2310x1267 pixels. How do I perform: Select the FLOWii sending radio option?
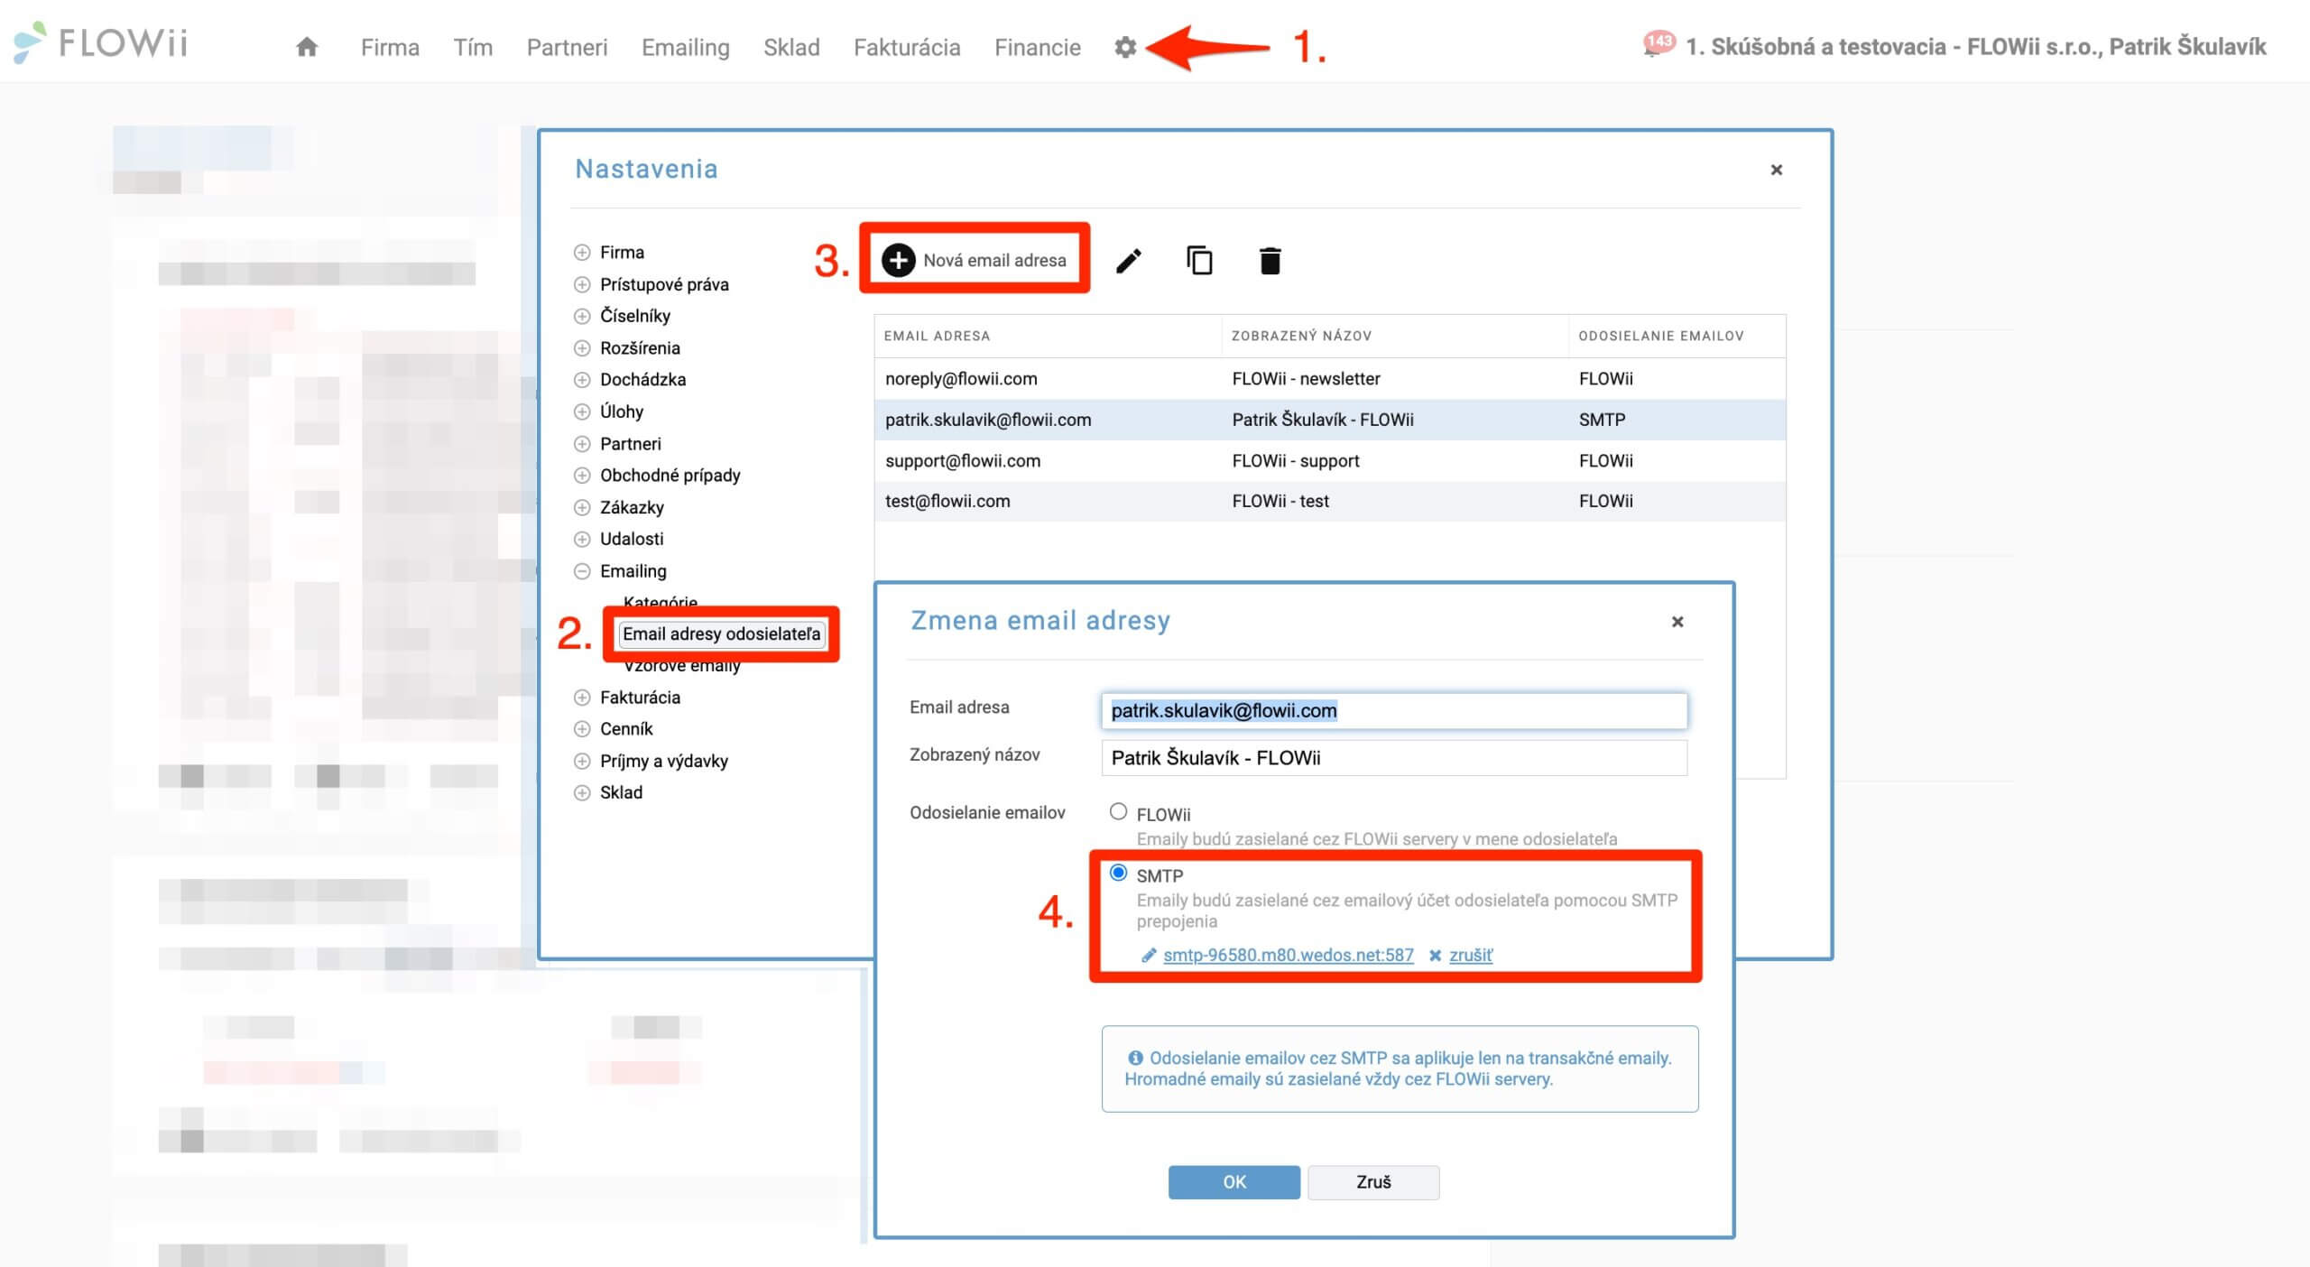1118,811
